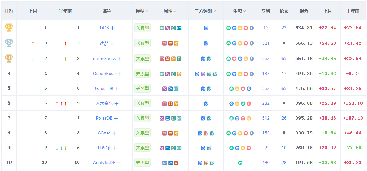
Task: Open the 属性 column filter dropdown
Action: tap(175, 11)
